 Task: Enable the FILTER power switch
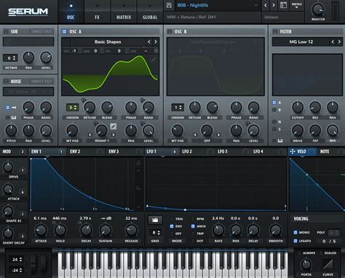pos(275,31)
